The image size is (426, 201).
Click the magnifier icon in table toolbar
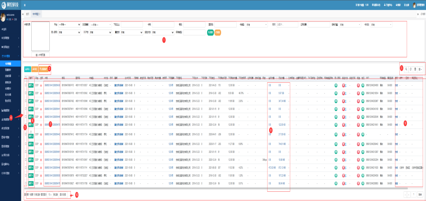pyautogui.click(x=406, y=69)
